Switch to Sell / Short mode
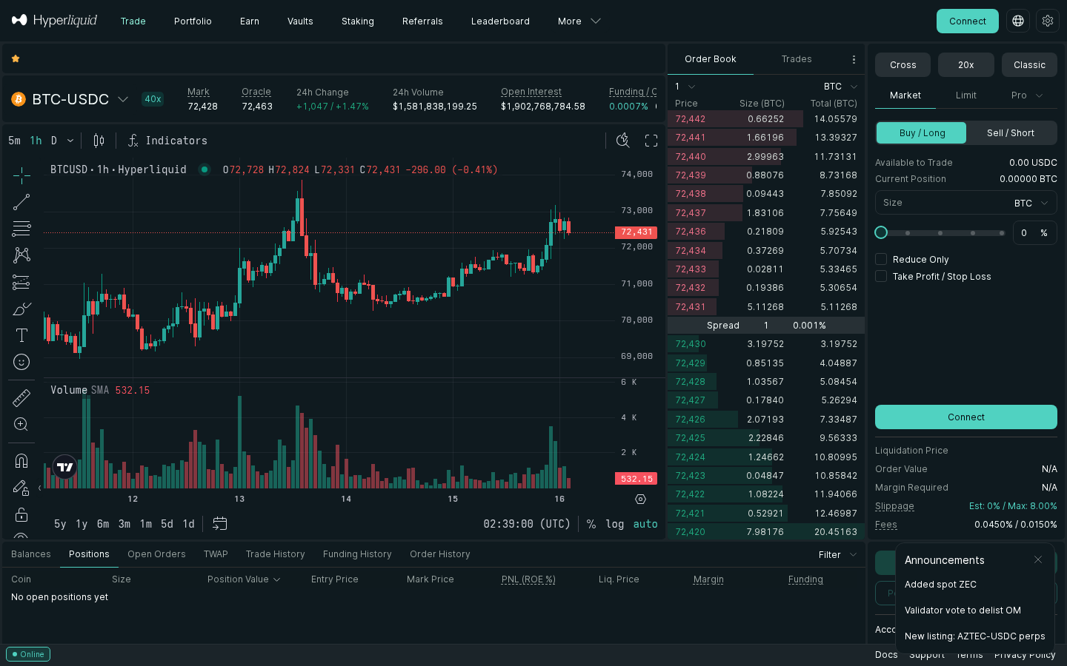The image size is (1067, 666). 1011,133
